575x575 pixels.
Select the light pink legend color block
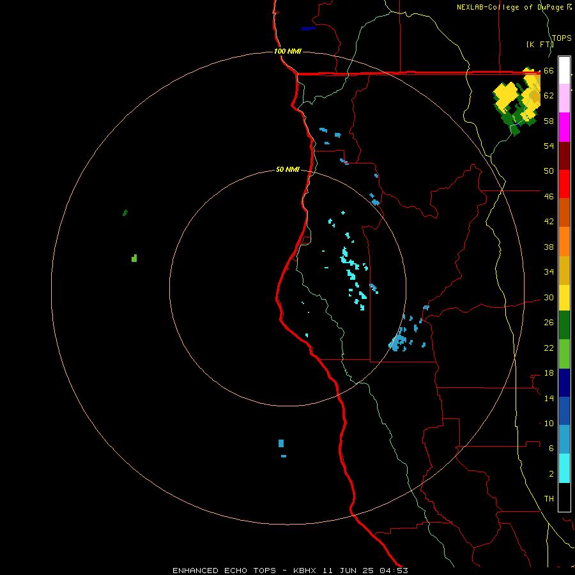(x=564, y=98)
